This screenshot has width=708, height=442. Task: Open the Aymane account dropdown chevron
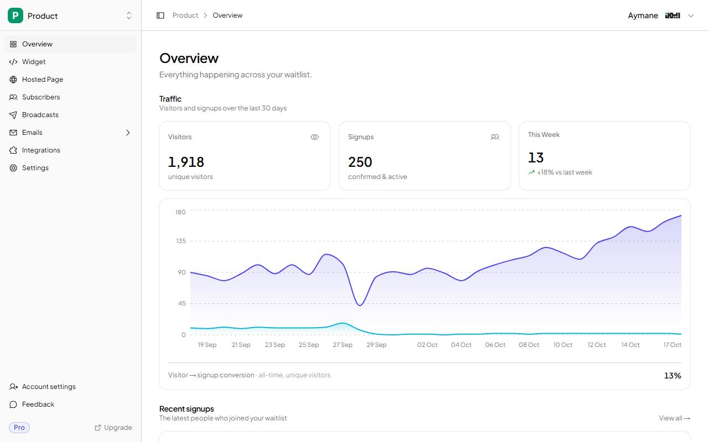click(x=690, y=15)
